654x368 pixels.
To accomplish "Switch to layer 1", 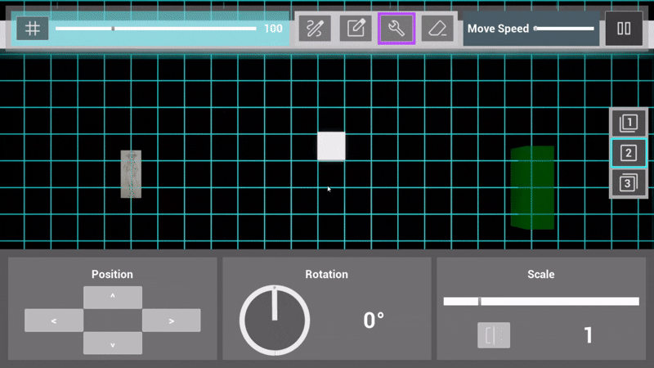I will click(629, 123).
